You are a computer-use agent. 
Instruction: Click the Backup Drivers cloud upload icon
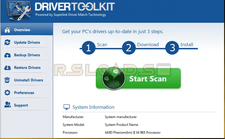7,55
